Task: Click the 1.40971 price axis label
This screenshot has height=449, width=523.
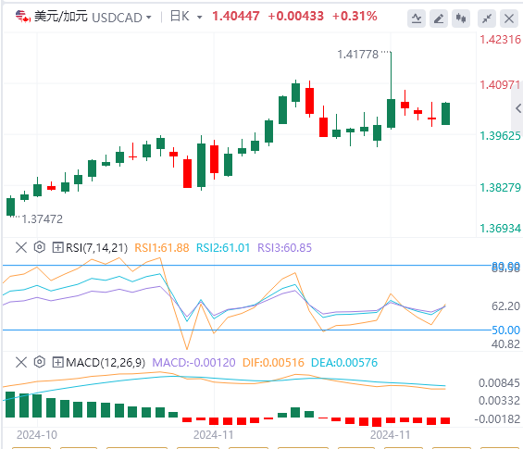Action: pos(500,85)
